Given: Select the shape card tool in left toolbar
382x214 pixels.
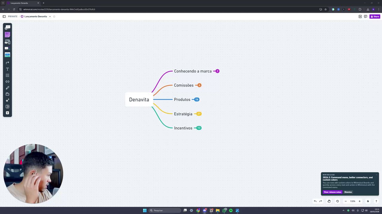Looking at the screenshot, I should pyautogui.click(x=7, y=27).
